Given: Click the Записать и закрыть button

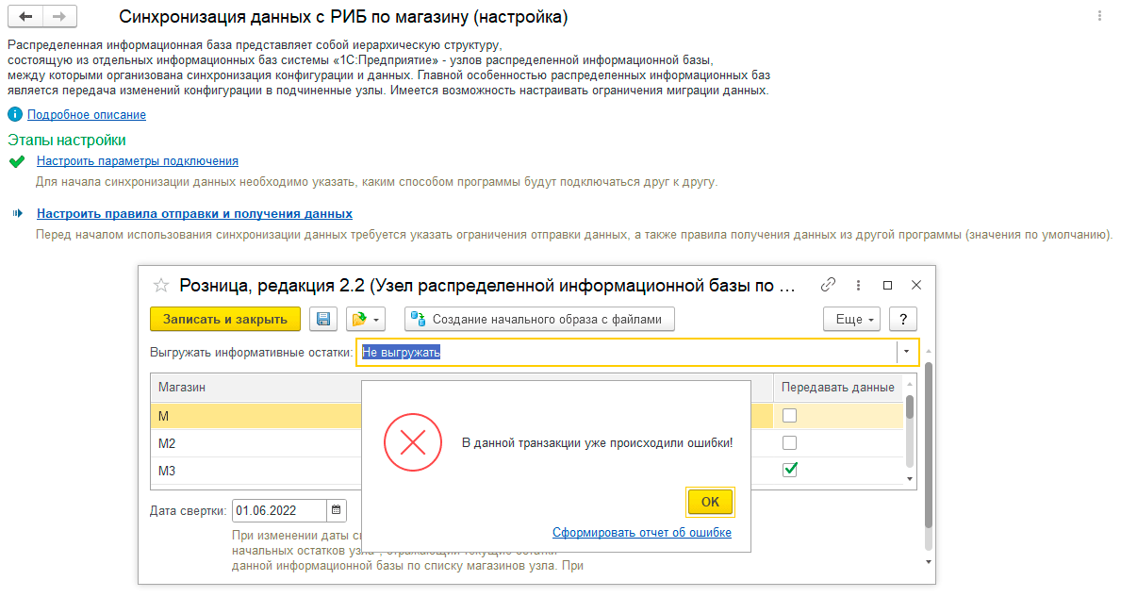Looking at the screenshot, I should (225, 319).
